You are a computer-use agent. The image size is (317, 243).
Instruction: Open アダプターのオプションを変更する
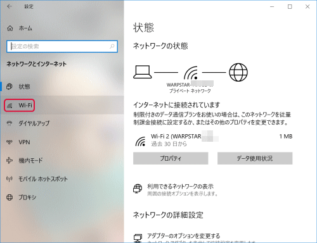tap(184, 235)
